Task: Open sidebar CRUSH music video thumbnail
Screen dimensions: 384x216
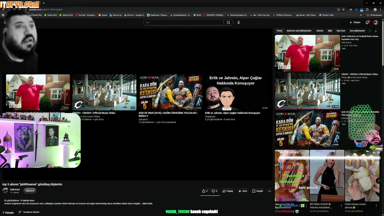Action: tap(307, 91)
